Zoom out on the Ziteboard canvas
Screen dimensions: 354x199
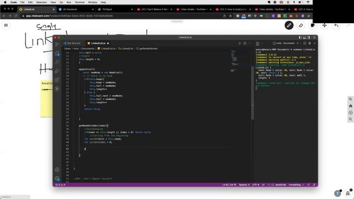point(351,119)
